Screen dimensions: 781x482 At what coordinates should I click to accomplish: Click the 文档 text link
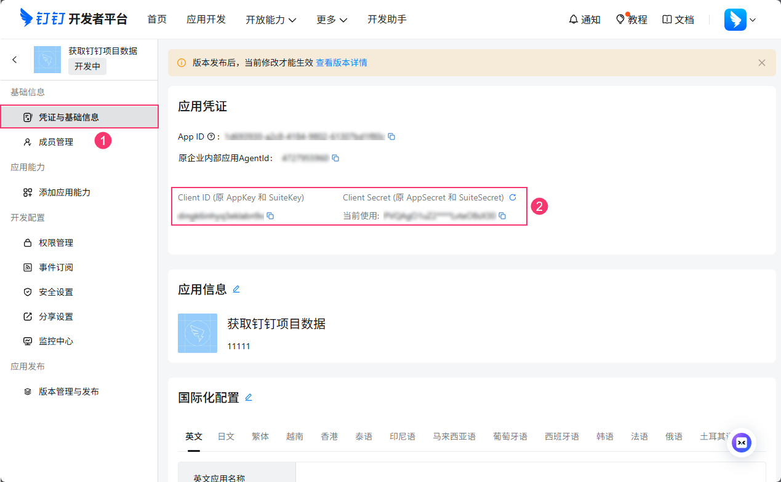point(684,20)
